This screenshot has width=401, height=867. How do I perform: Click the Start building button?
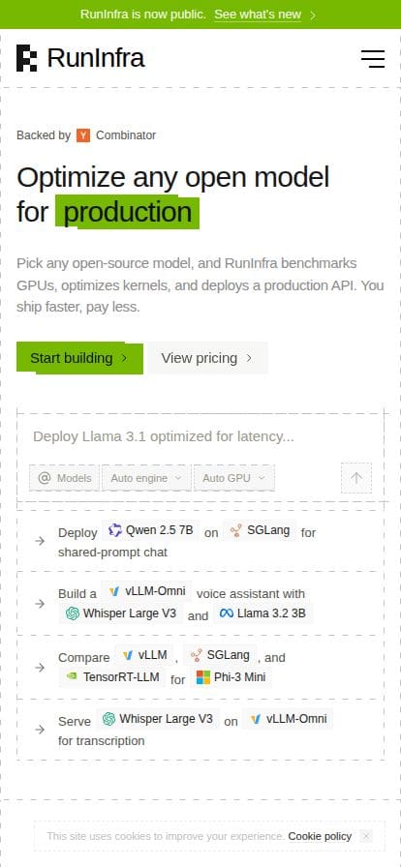click(79, 358)
